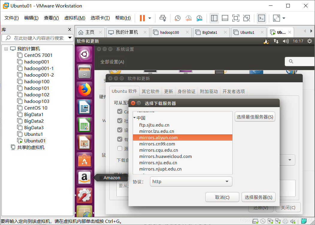Switch to the 开发者选项 tab
The image size is (315, 225).
(x=234, y=91)
